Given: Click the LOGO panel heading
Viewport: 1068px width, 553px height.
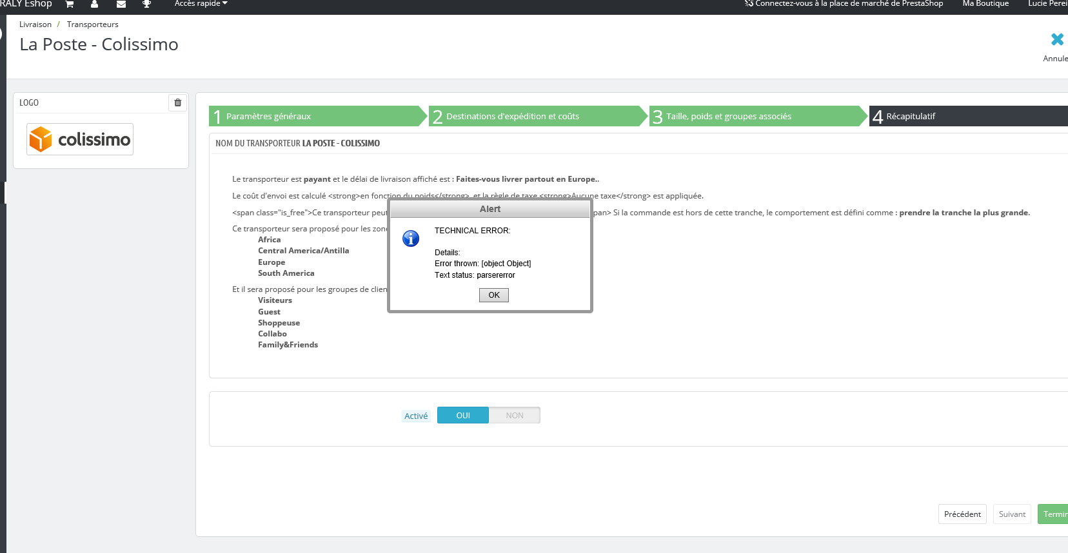Looking at the screenshot, I should (x=29, y=102).
